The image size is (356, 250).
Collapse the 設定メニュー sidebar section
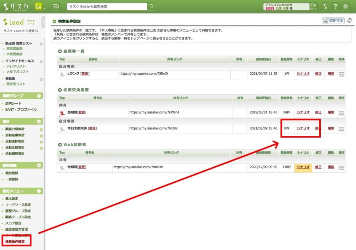click(39, 191)
